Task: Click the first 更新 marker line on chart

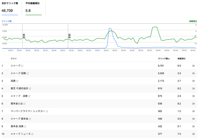Action: (x=23, y=36)
